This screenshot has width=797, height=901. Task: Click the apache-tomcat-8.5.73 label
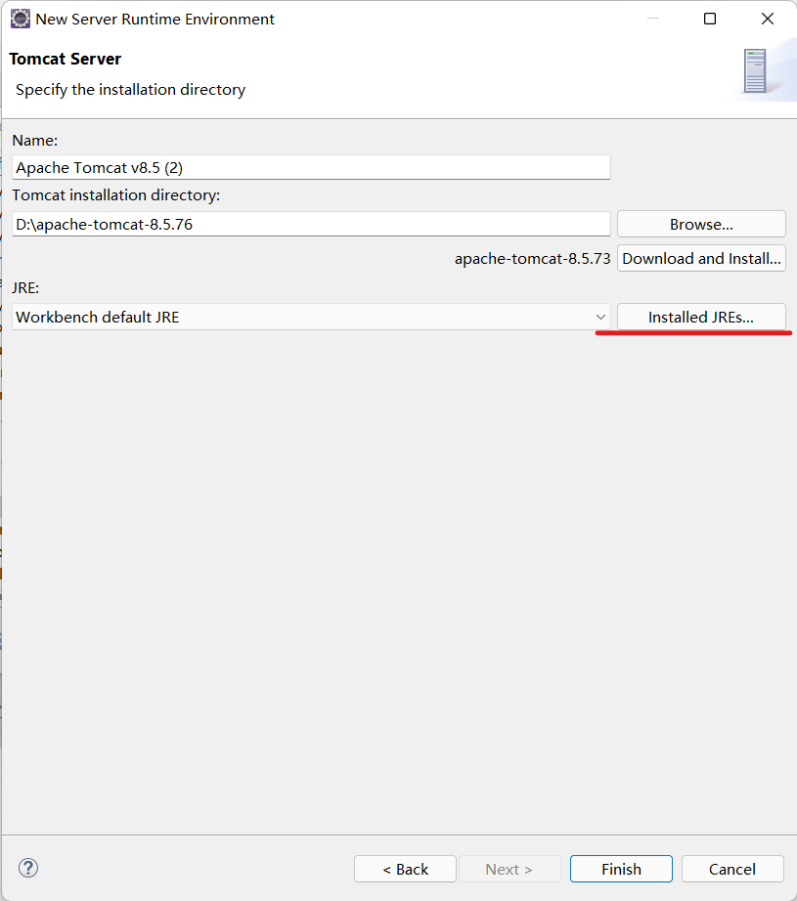click(533, 259)
